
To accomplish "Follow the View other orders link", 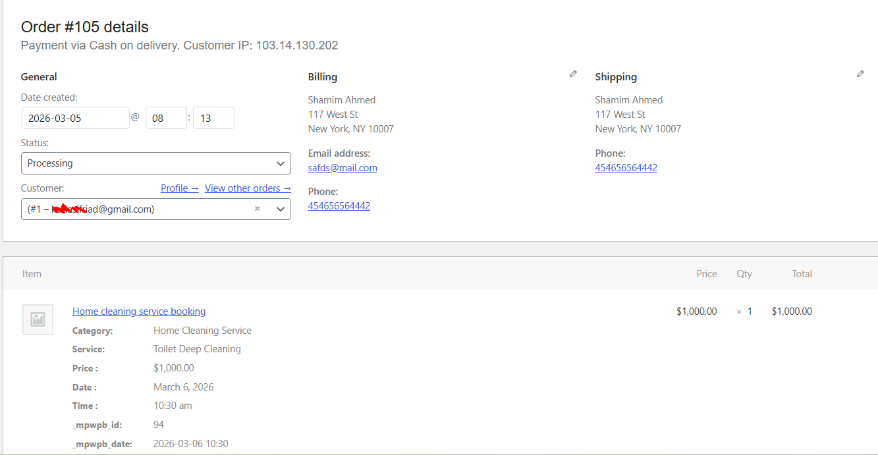I will tap(248, 188).
